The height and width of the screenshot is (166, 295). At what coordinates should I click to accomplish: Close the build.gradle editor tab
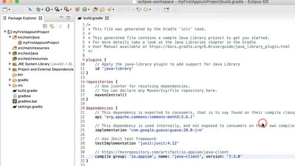point(107,18)
